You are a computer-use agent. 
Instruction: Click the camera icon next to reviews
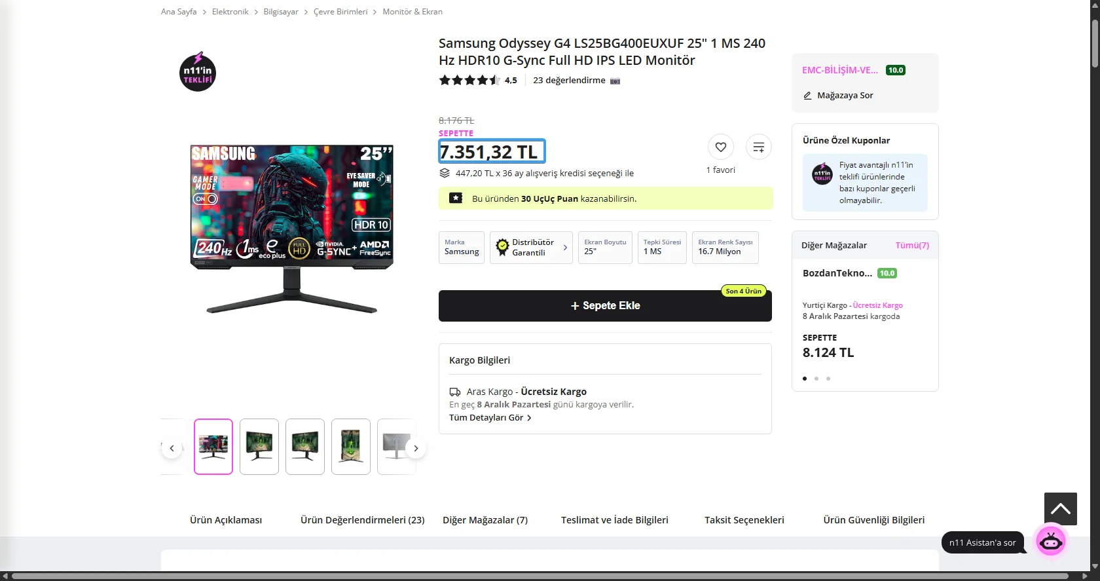615,81
